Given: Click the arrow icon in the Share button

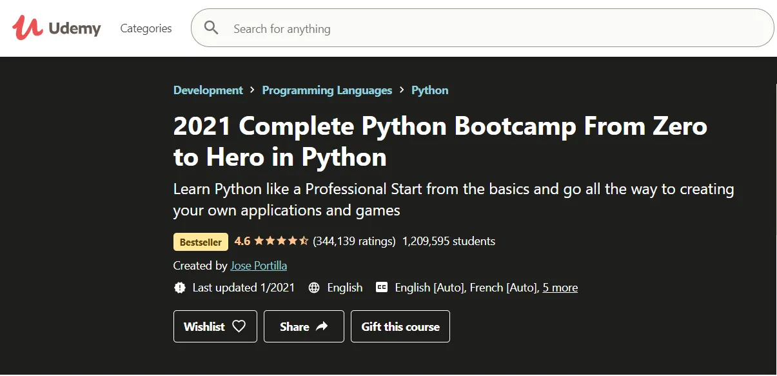Looking at the screenshot, I should pyautogui.click(x=322, y=326).
